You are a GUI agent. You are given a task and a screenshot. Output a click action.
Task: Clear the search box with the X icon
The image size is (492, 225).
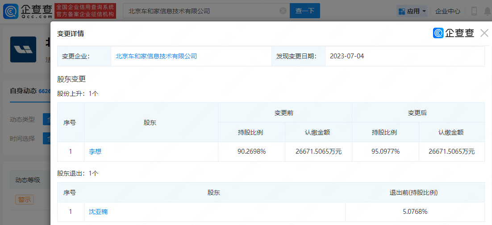[x=283, y=11]
